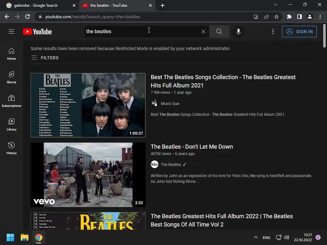
Task: Open the clock and date 13:21
Action: coord(303,237)
